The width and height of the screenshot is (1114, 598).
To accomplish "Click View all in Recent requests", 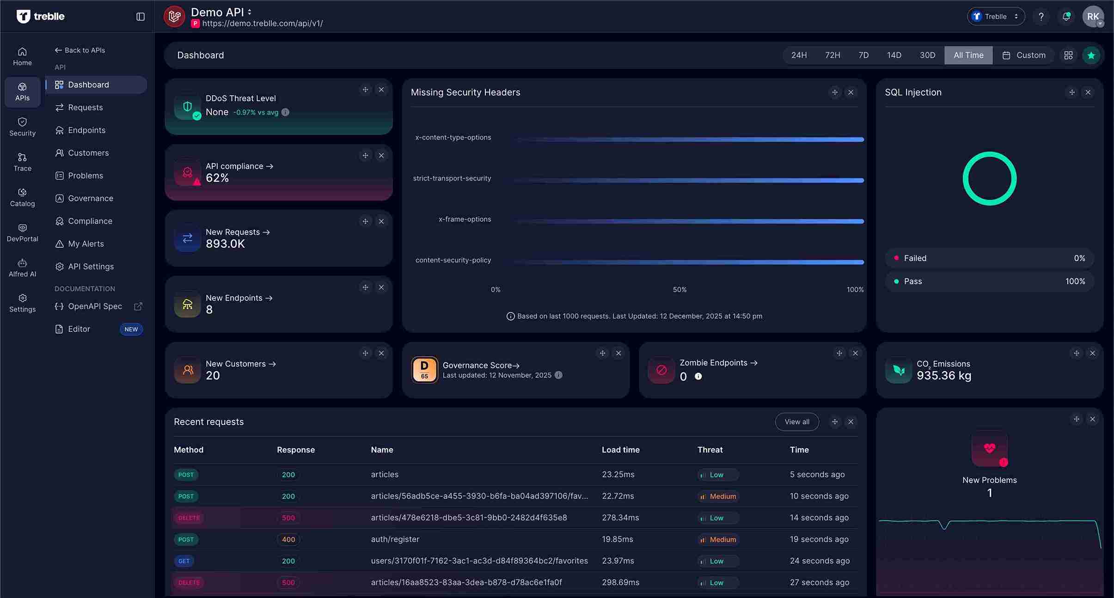I will pyautogui.click(x=796, y=421).
